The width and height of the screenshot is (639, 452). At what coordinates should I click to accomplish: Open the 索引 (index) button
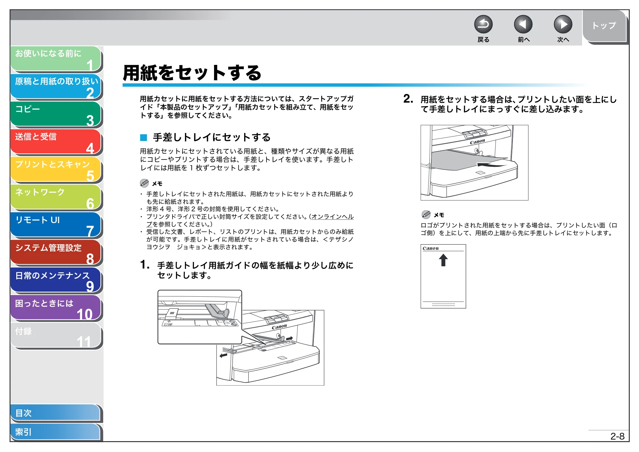56,432
